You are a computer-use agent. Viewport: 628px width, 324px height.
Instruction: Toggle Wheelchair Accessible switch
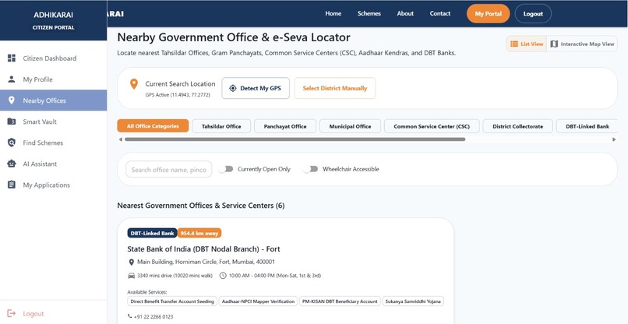point(310,169)
